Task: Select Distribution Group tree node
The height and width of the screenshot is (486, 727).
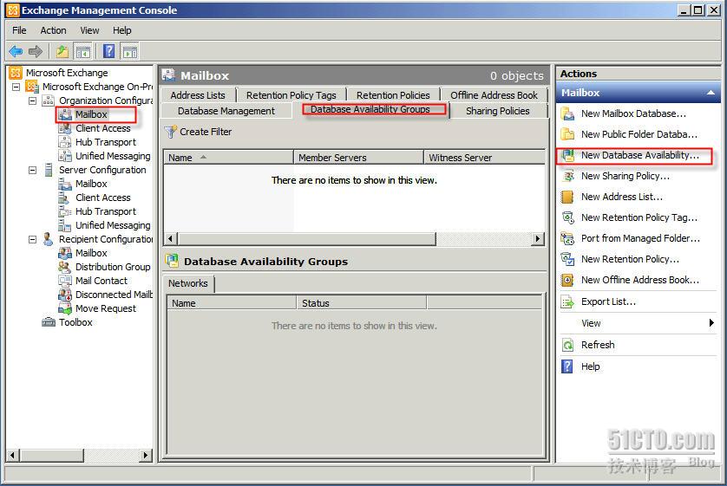Action: [x=113, y=267]
